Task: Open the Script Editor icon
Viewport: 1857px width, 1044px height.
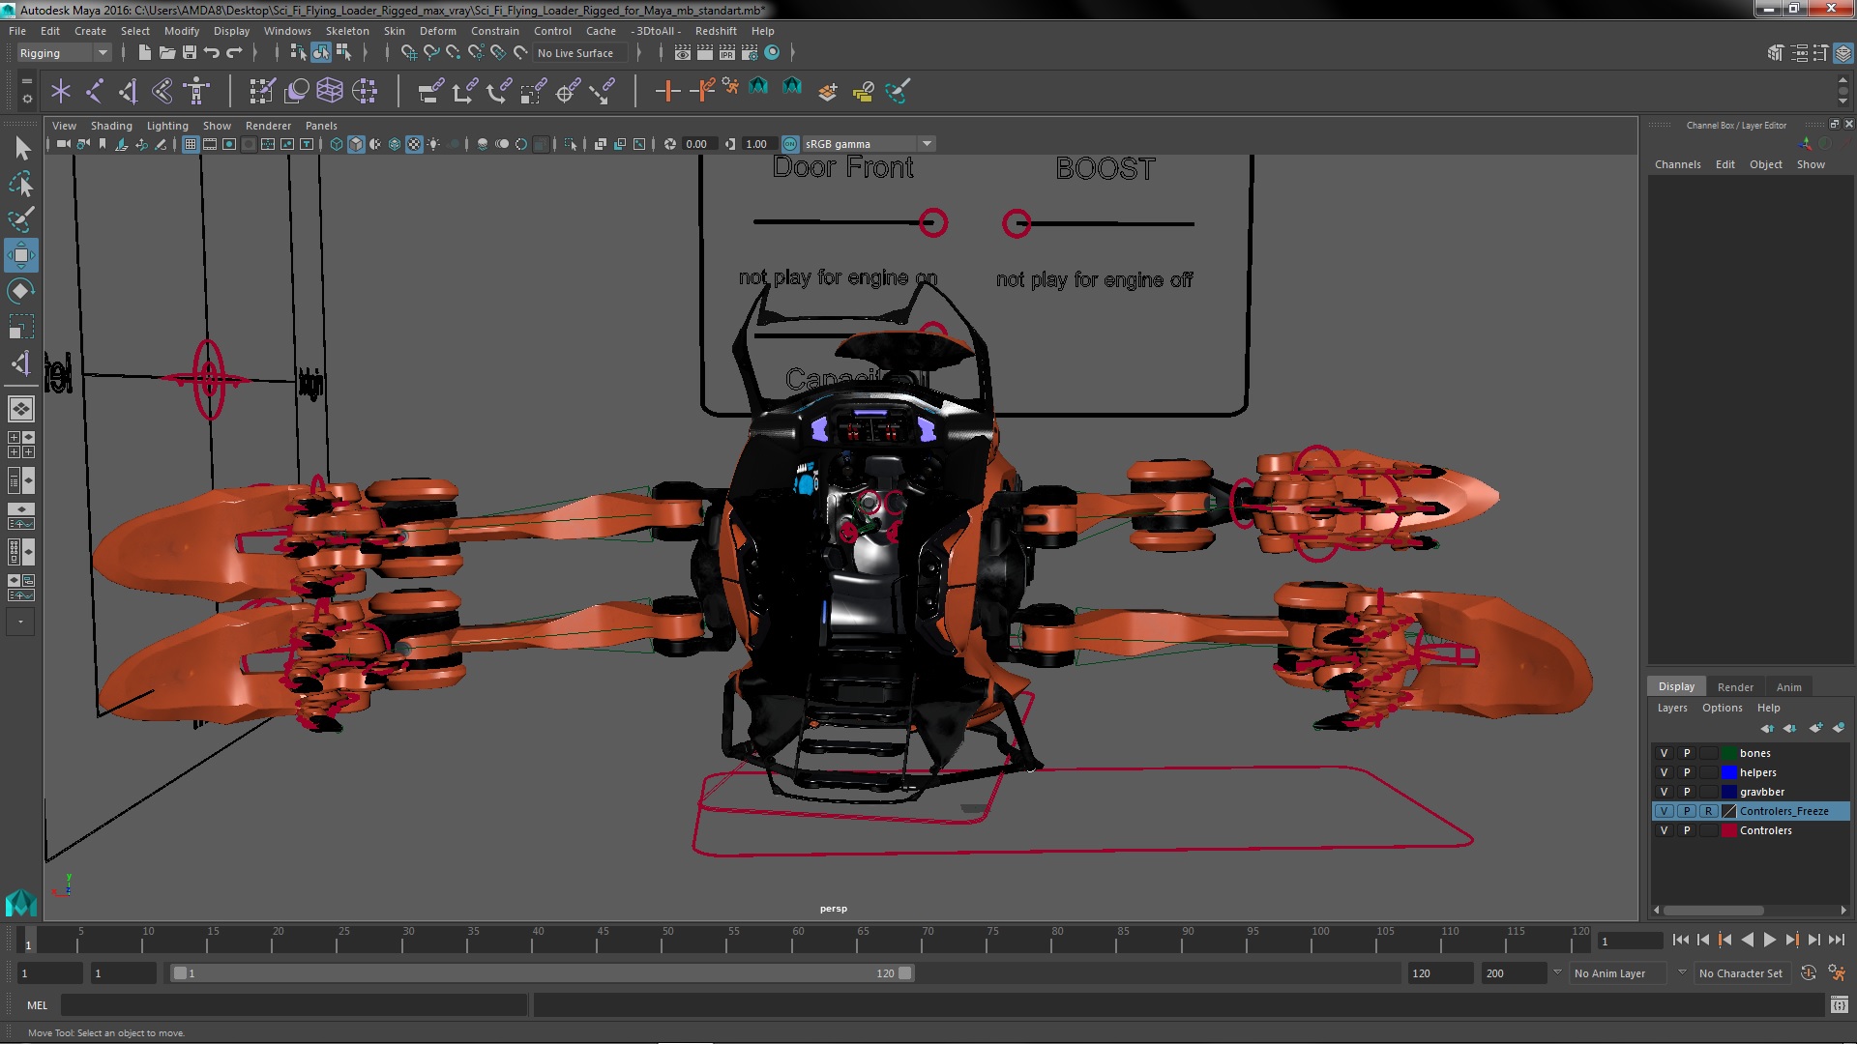Action: (1839, 1005)
